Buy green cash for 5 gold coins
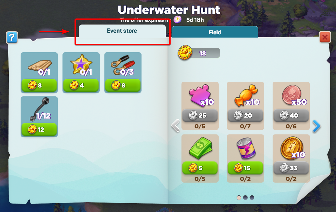This screenshot has width=336, height=212. [x=200, y=168]
